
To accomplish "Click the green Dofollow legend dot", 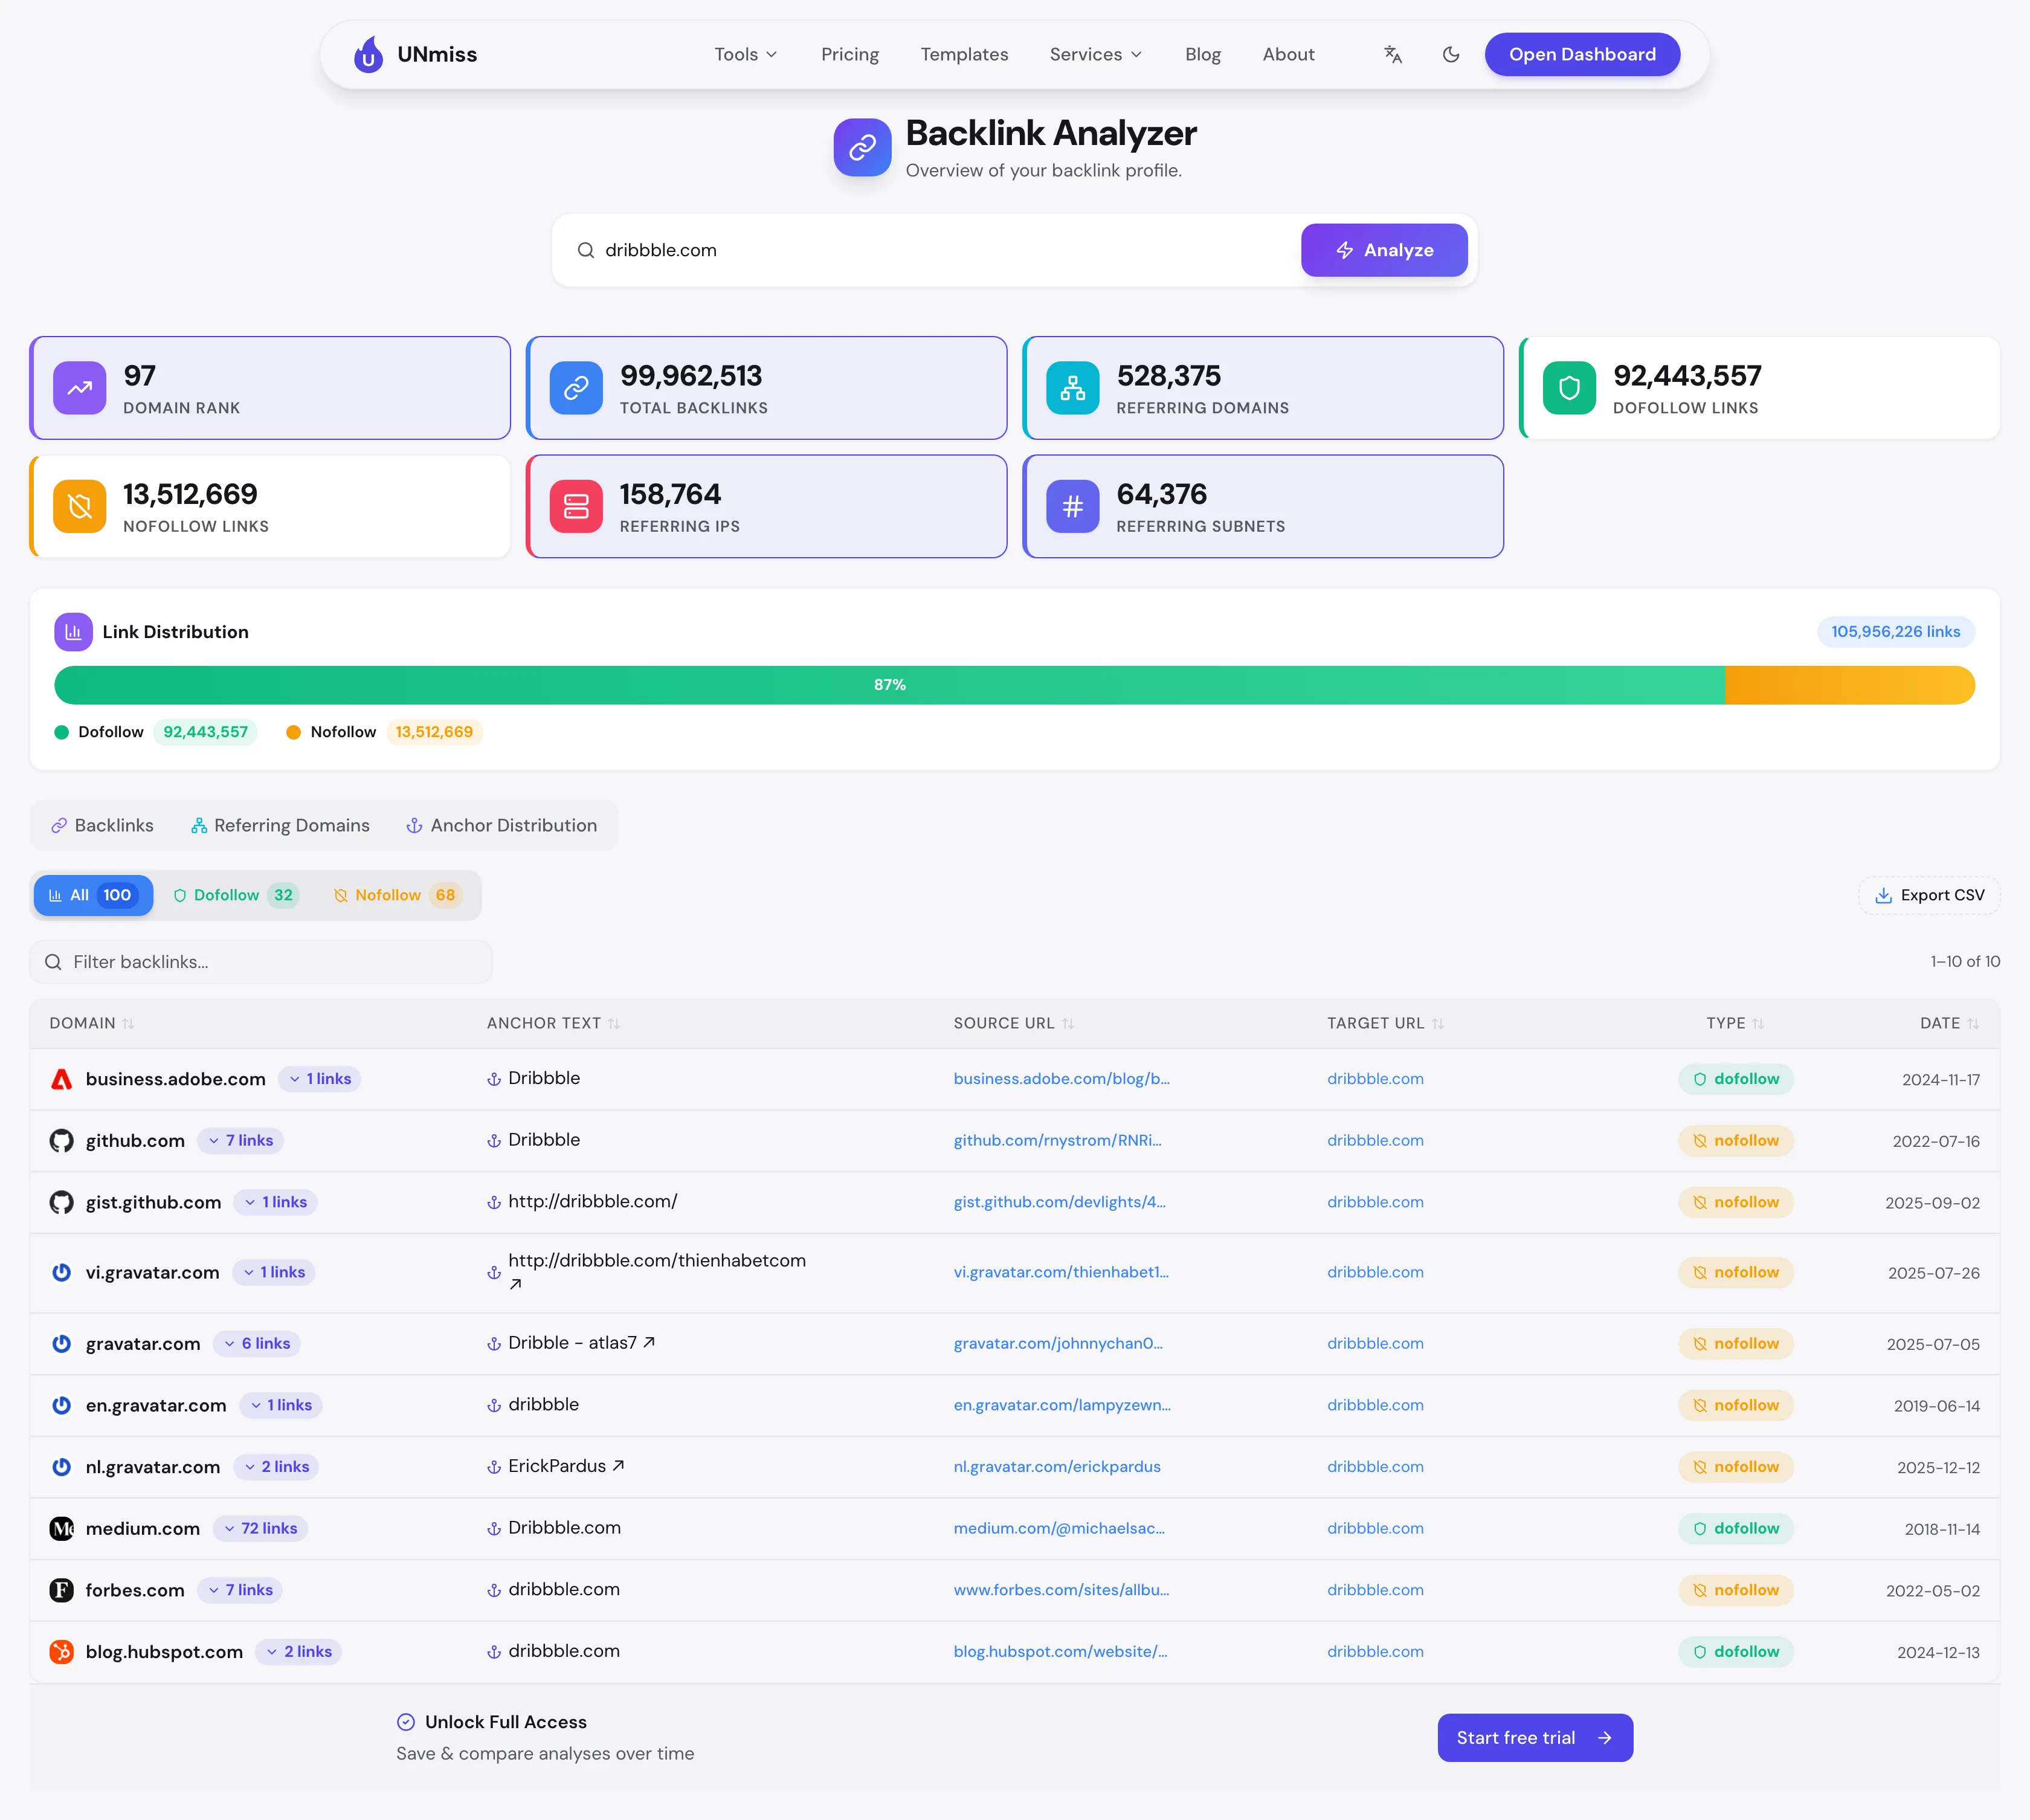I will point(61,732).
